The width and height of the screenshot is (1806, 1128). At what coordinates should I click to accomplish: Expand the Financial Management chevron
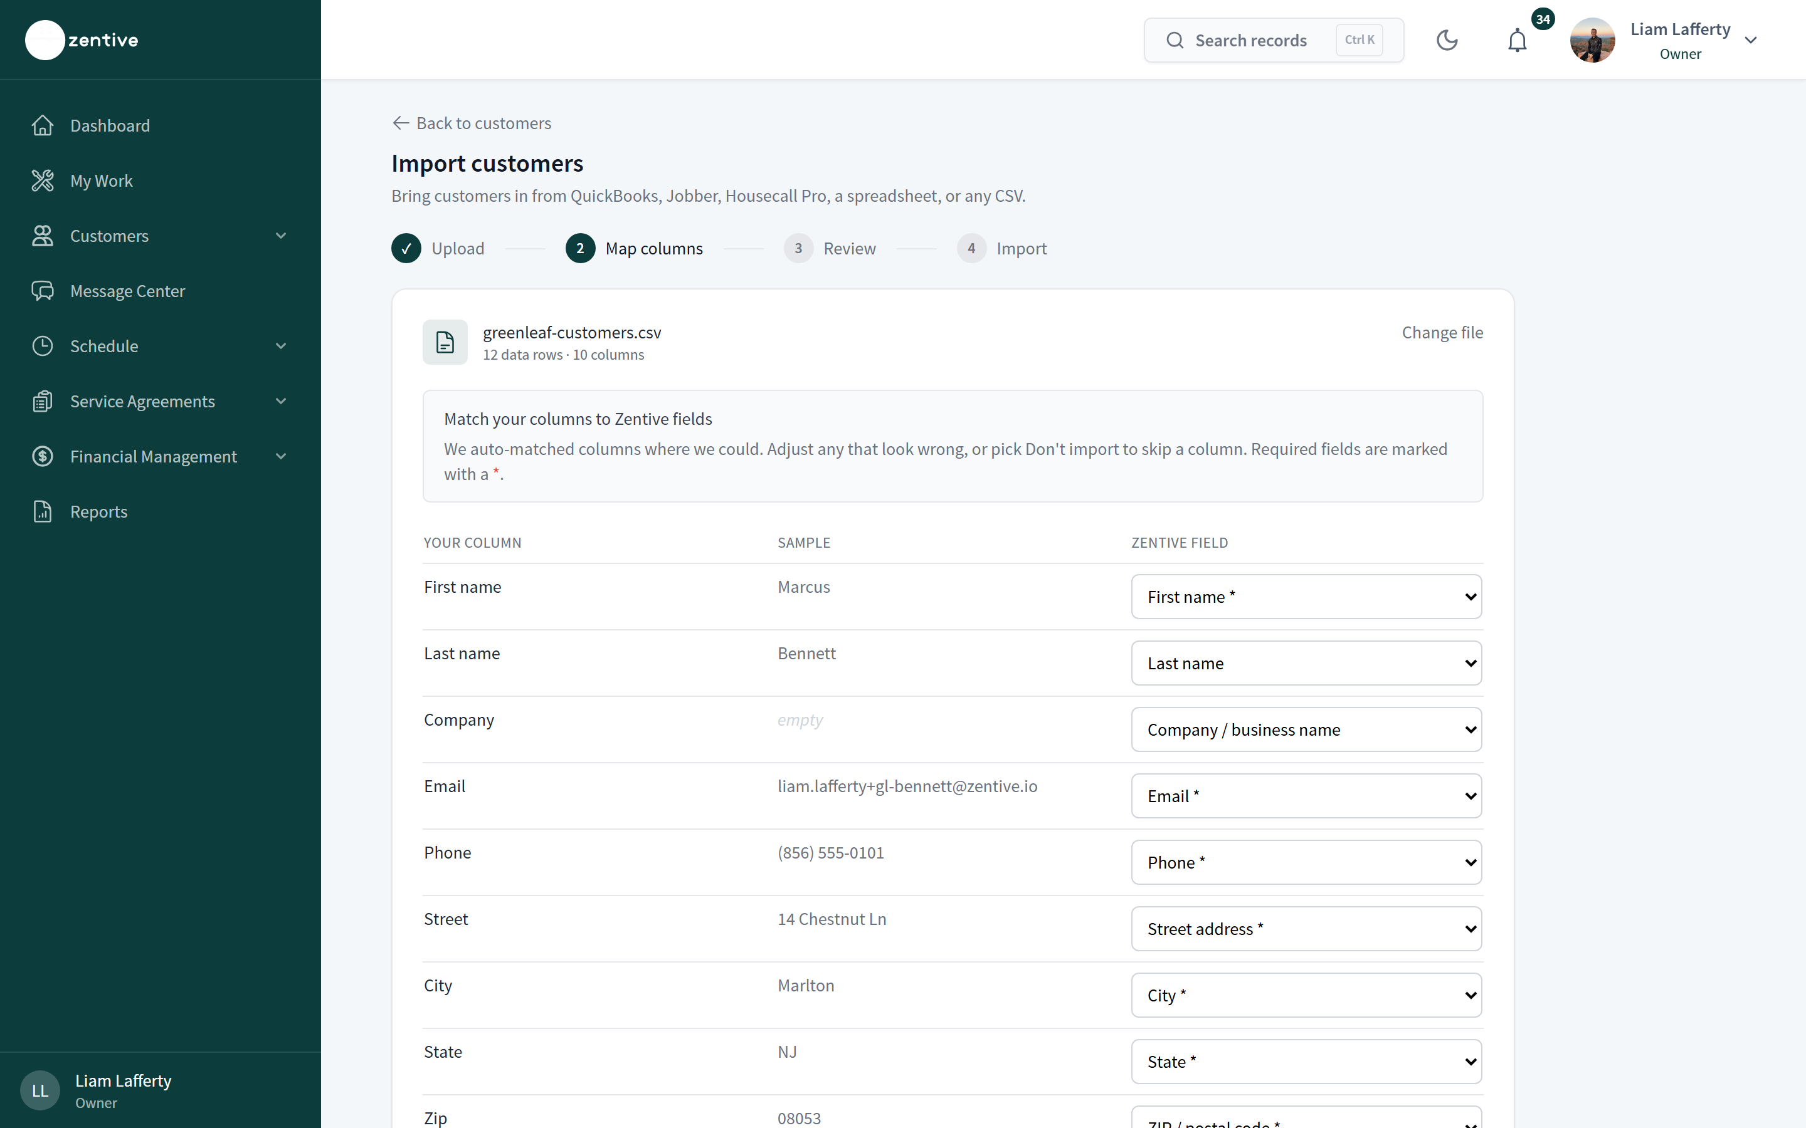point(280,457)
